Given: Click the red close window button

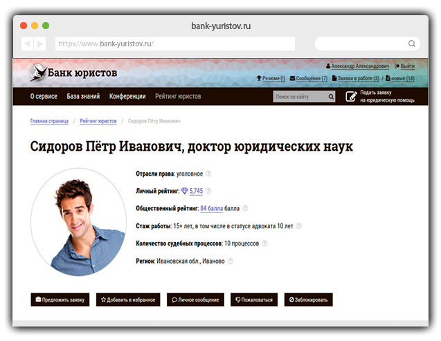Looking at the screenshot, I should click(24, 26).
